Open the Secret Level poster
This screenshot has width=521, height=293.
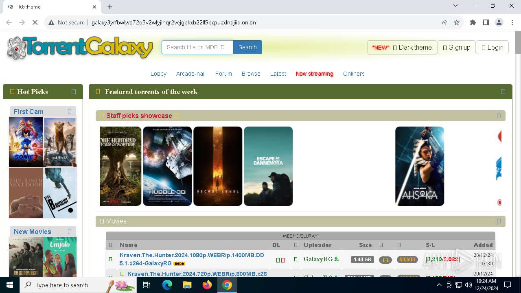point(218,166)
